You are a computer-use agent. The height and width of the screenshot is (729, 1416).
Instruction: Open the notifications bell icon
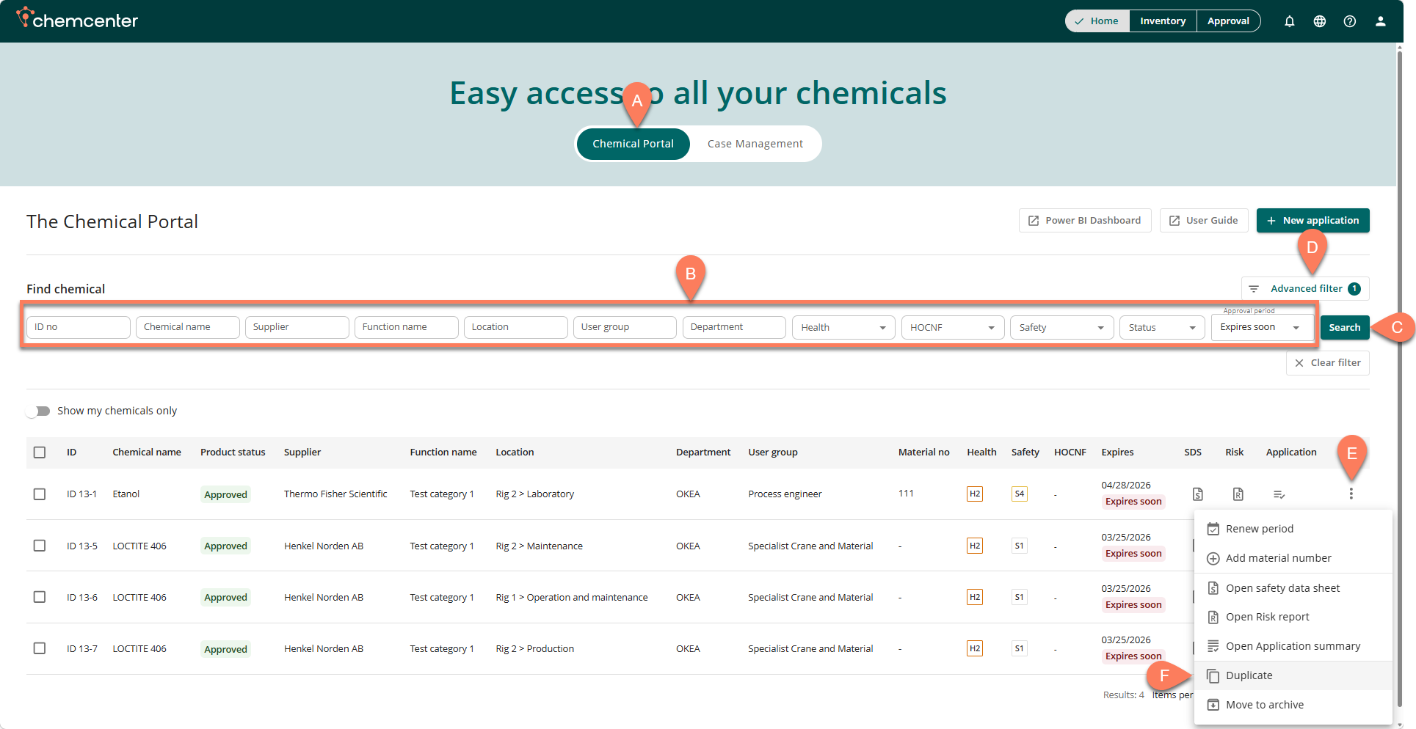(1289, 21)
